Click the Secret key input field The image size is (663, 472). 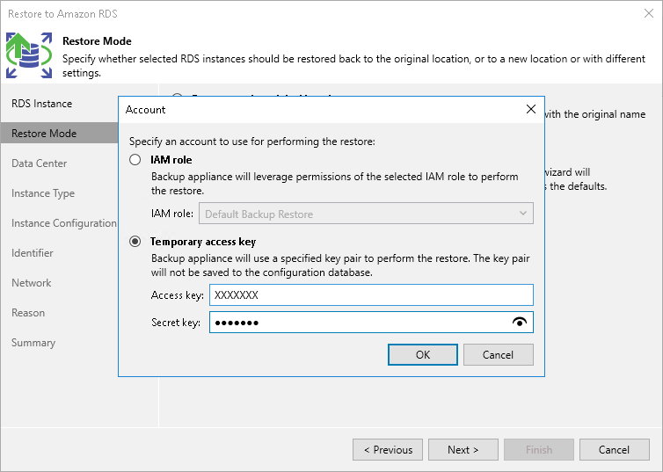pyautogui.click(x=359, y=323)
